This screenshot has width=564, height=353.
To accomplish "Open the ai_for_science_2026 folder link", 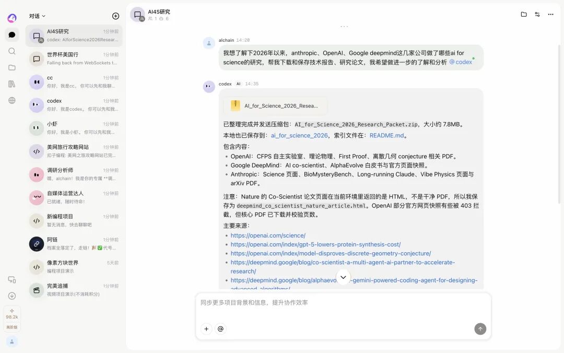I will point(299,135).
